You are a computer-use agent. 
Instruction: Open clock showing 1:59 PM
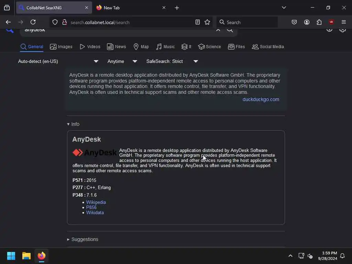tap(328, 256)
